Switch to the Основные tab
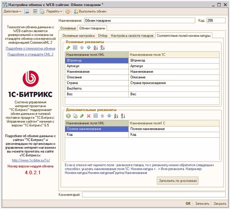 coord(68,28)
